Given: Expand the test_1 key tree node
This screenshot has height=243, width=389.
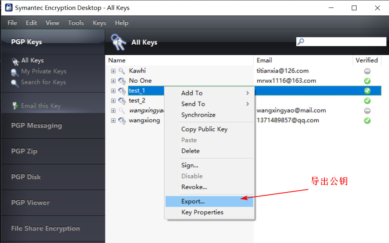Looking at the screenshot, I should pos(113,91).
